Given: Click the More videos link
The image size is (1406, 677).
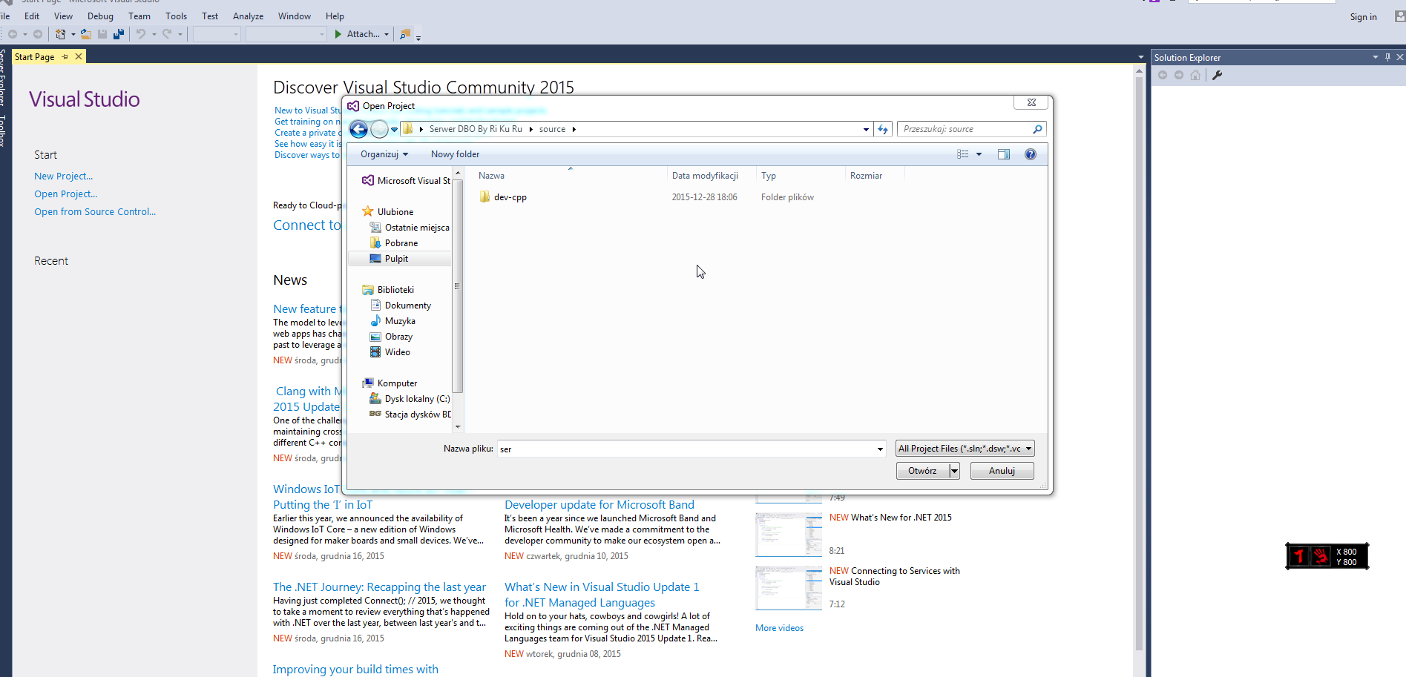Looking at the screenshot, I should tap(779, 628).
